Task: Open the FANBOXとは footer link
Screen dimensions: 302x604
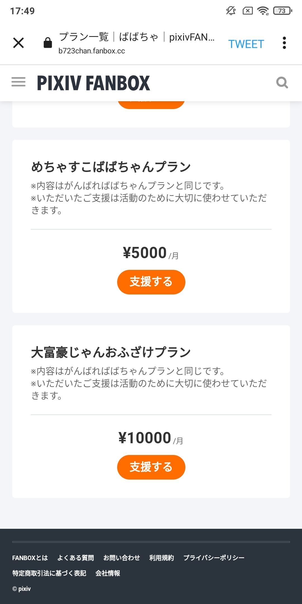Action: [x=30, y=558]
